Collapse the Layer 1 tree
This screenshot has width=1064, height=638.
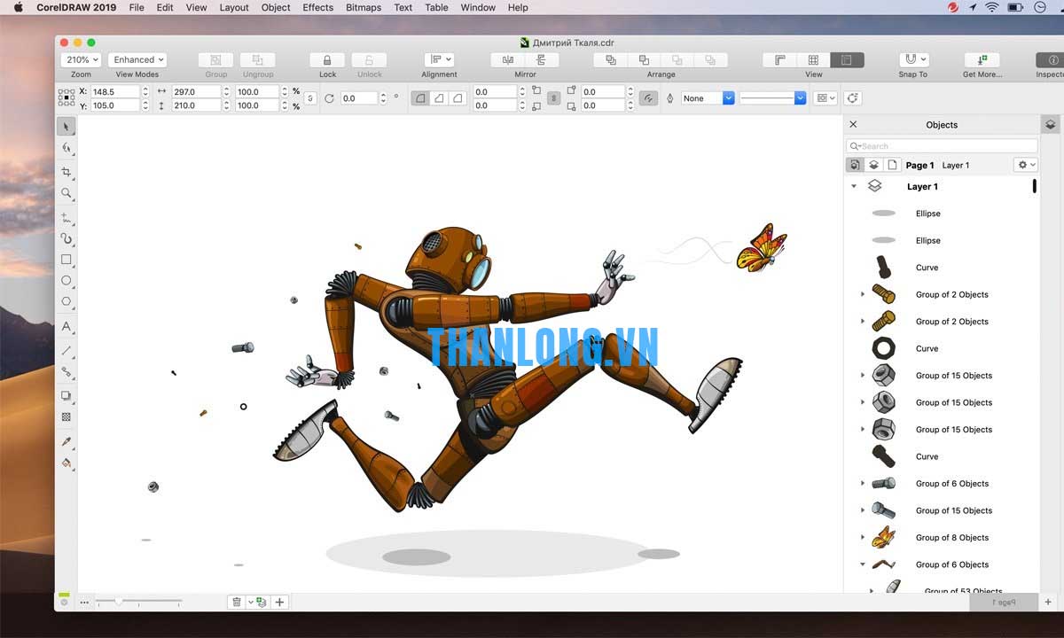click(854, 187)
